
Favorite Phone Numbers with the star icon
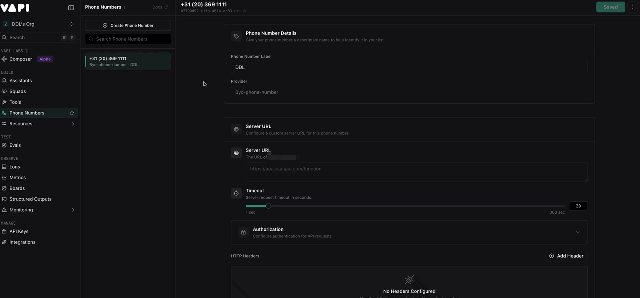[x=72, y=113]
